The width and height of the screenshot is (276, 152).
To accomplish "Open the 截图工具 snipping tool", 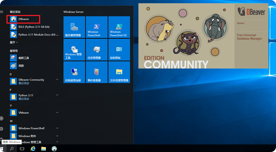I will click(34, 58).
